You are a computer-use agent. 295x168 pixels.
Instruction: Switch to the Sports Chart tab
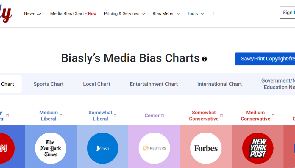(x=49, y=84)
